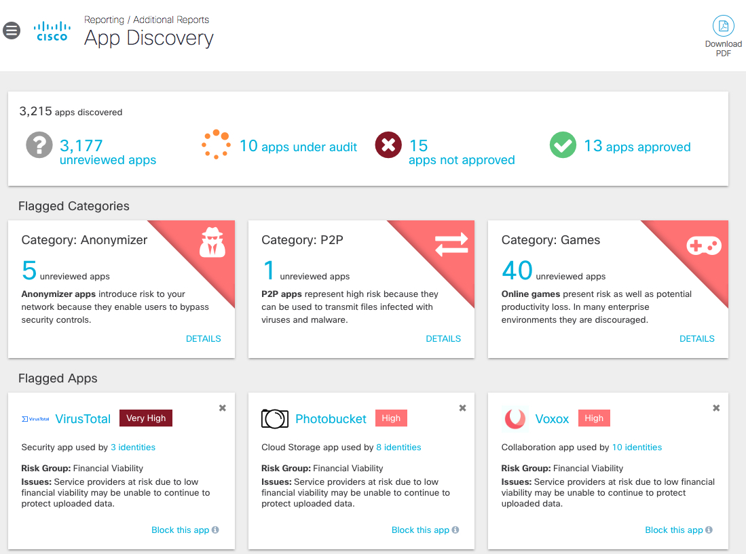
Task: Click the Cisco logo
Action: (x=52, y=31)
